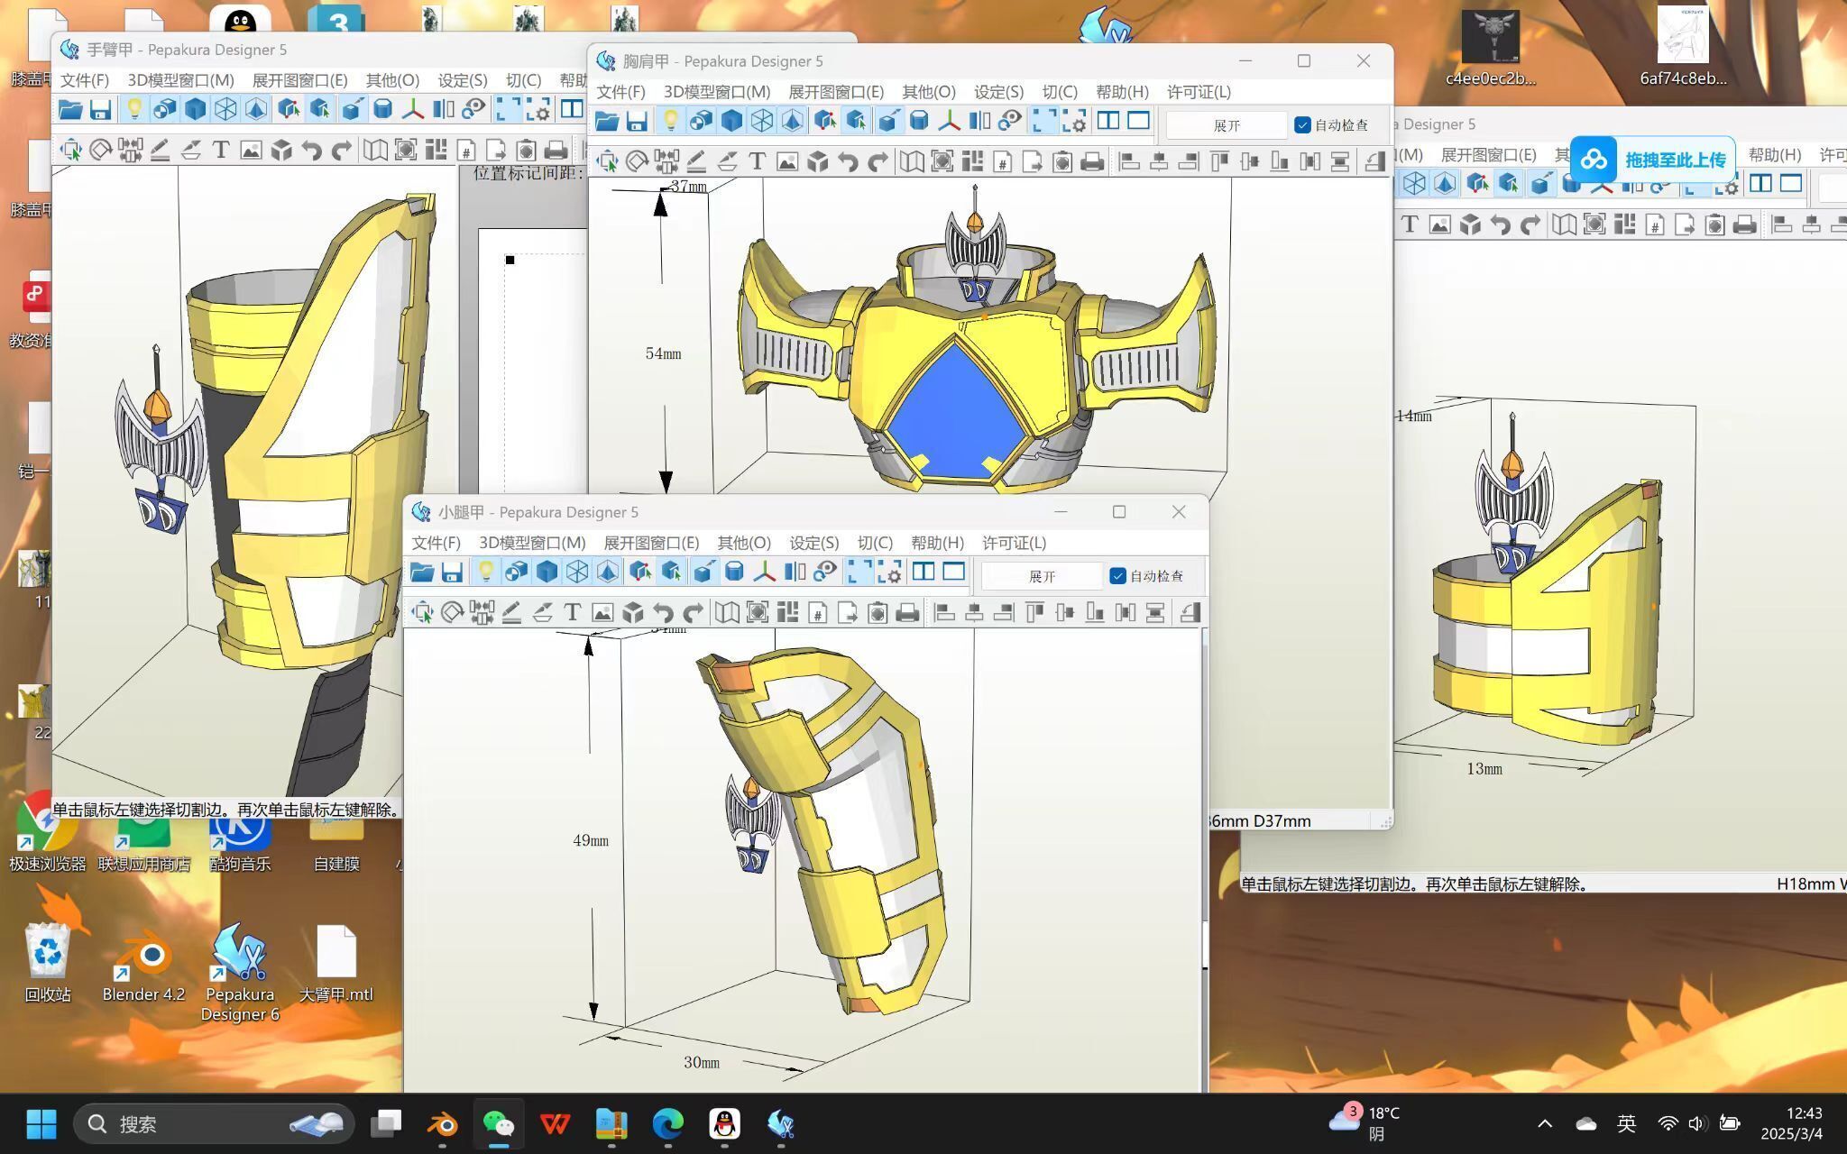1847x1154 pixels.
Task: Click the single-pane layout icon in 小腿甲 window
Action: pyautogui.click(x=954, y=572)
